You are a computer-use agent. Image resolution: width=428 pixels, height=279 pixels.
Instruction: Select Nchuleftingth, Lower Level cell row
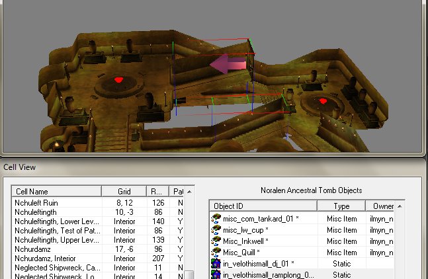coord(56,221)
